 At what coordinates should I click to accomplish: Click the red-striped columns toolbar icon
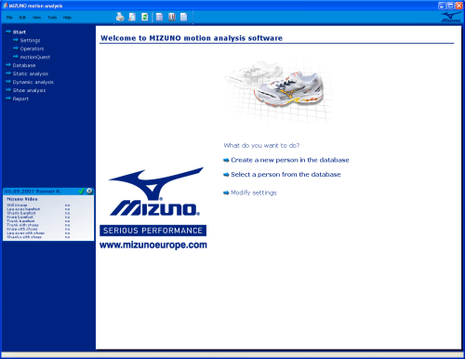tap(172, 17)
